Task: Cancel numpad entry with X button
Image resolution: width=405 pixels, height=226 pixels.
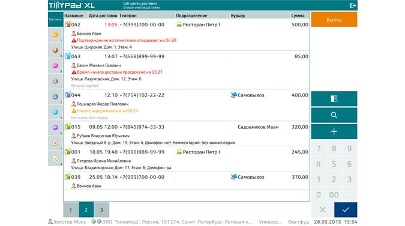Action: 322,210
